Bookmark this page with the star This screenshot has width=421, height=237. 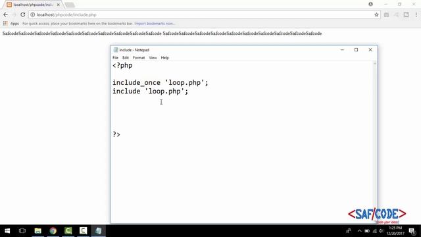point(376,14)
